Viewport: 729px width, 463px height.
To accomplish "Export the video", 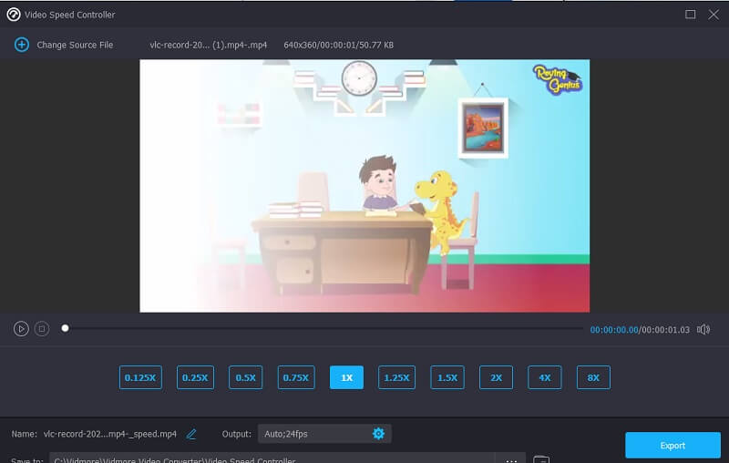I will tap(673, 446).
